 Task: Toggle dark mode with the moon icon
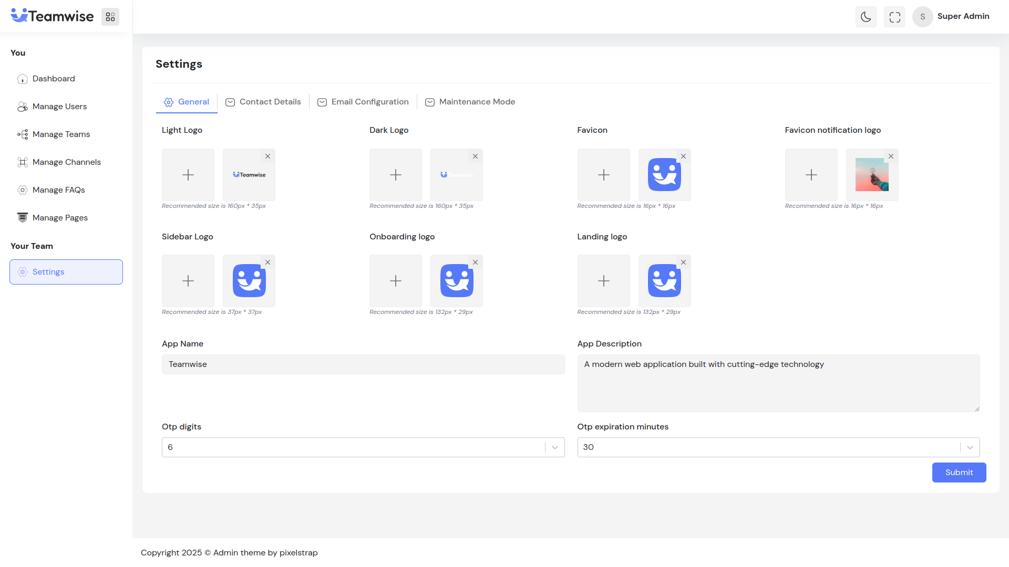click(x=866, y=17)
